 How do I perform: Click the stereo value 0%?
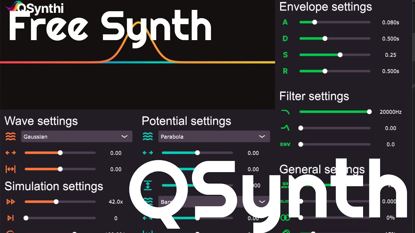(x=391, y=218)
